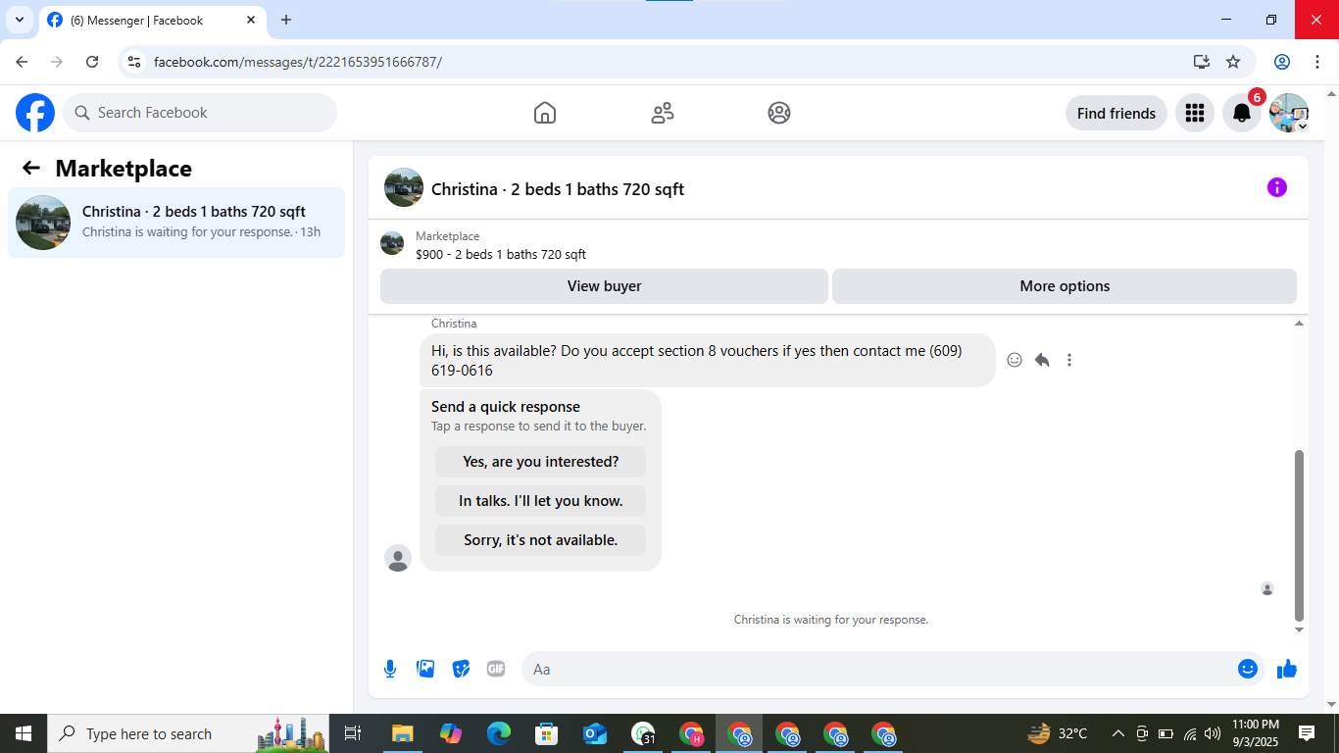Focus the Search Facebook field

pos(200,113)
